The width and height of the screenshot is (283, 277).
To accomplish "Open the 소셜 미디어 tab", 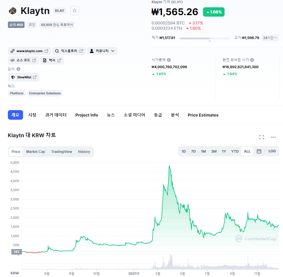I will 134,115.
